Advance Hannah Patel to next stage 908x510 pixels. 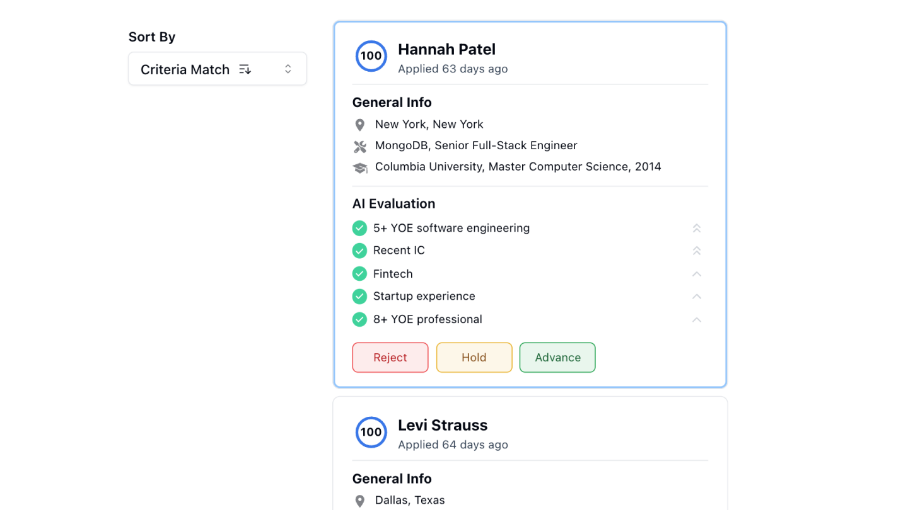[557, 358]
